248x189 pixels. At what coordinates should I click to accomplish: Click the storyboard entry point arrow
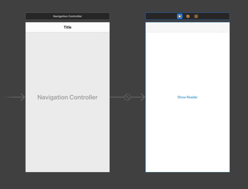tap(15, 97)
